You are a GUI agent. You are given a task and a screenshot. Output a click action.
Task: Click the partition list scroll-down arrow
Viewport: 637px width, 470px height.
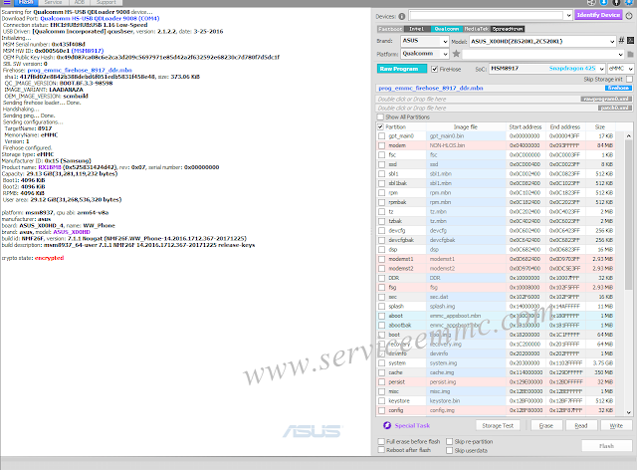629,412
